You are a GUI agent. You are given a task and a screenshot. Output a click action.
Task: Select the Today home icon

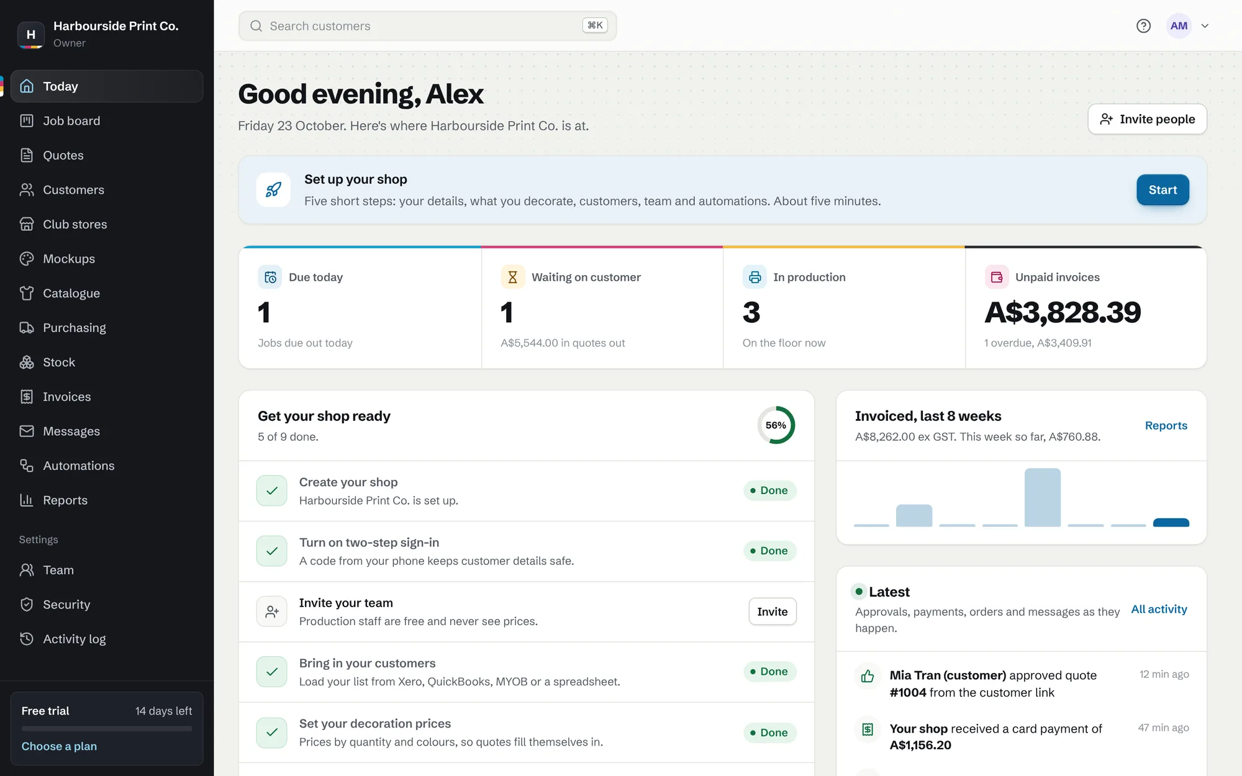point(27,86)
